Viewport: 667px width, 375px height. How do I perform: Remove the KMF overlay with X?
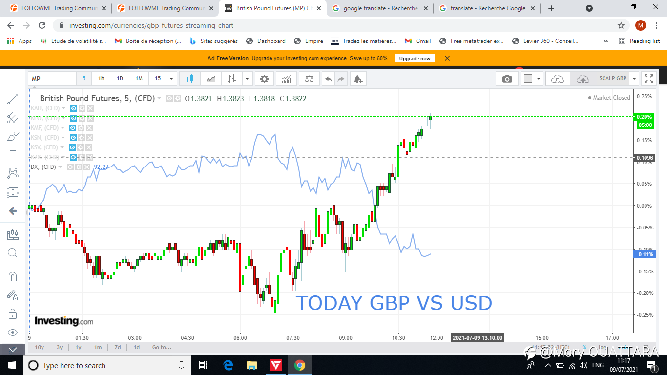(90, 128)
